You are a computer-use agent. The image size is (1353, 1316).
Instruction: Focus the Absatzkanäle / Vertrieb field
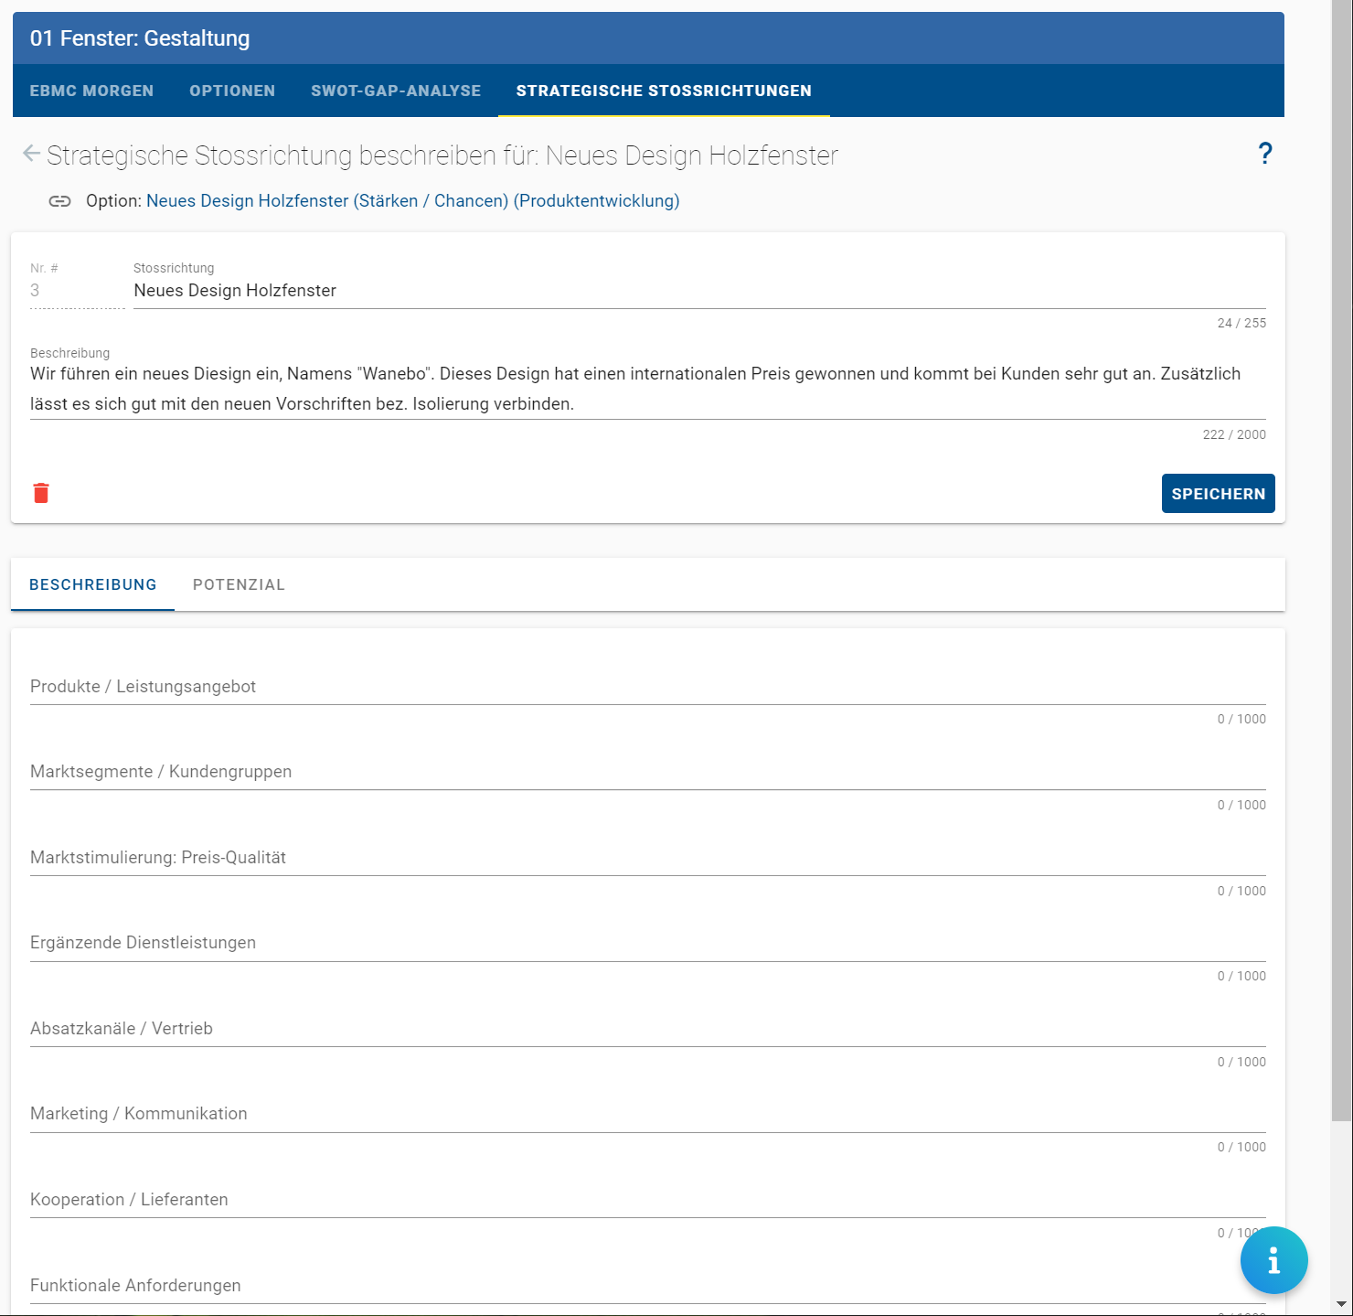click(648, 1029)
